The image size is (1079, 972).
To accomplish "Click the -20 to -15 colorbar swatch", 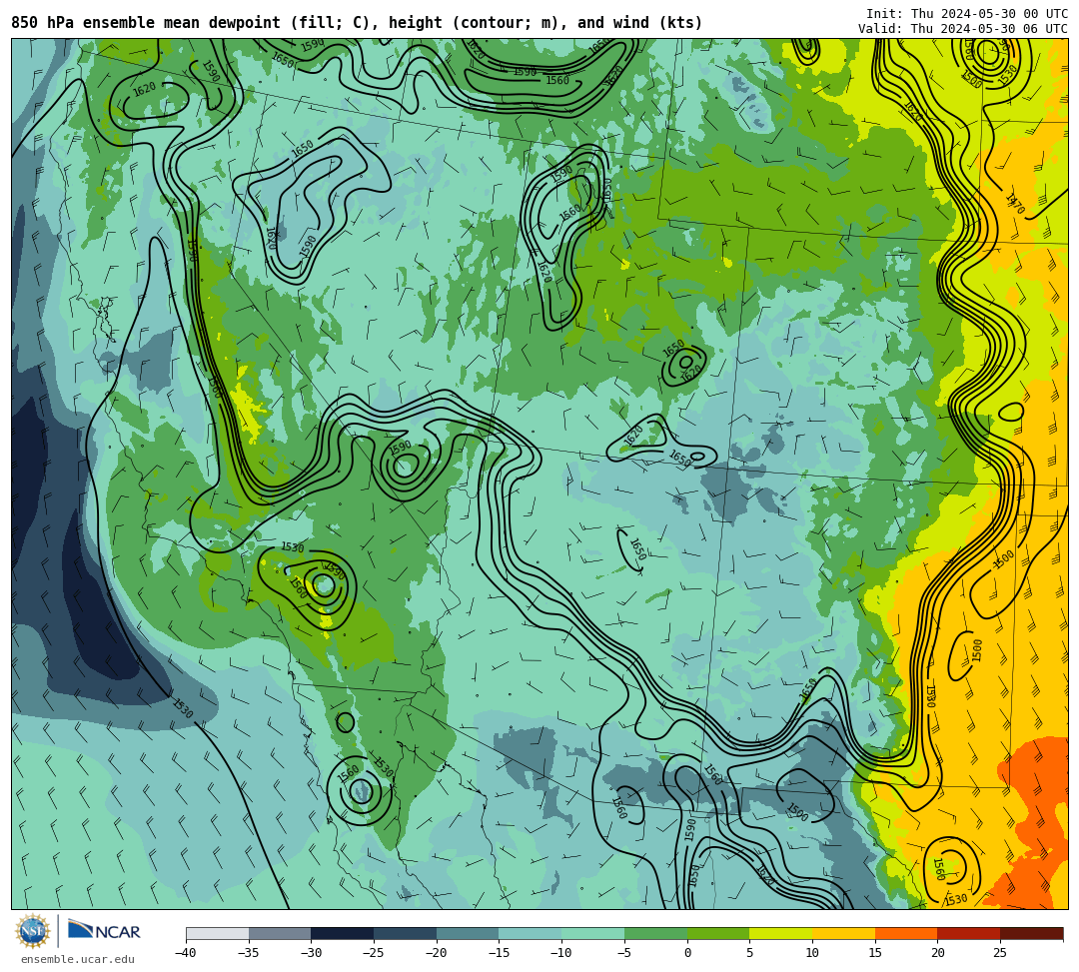I will 468,933.
